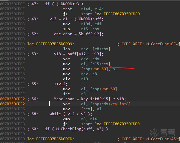Select the 'sub r15, rbx' instruction
Image resolution: width=180 pixels, height=143 pixels.
pyautogui.click(x=81, y=29)
